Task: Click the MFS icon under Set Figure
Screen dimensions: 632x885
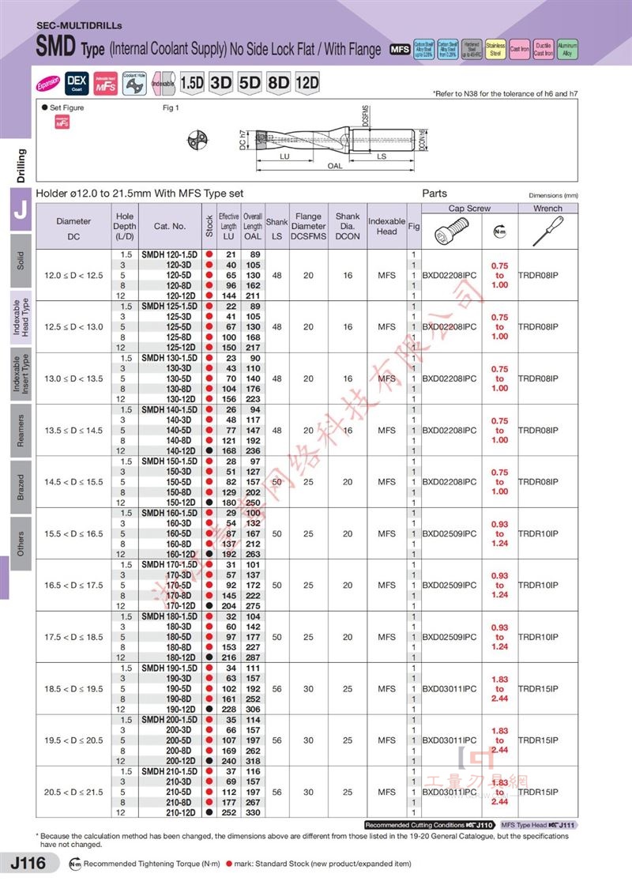Action: (x=62, y=122)
